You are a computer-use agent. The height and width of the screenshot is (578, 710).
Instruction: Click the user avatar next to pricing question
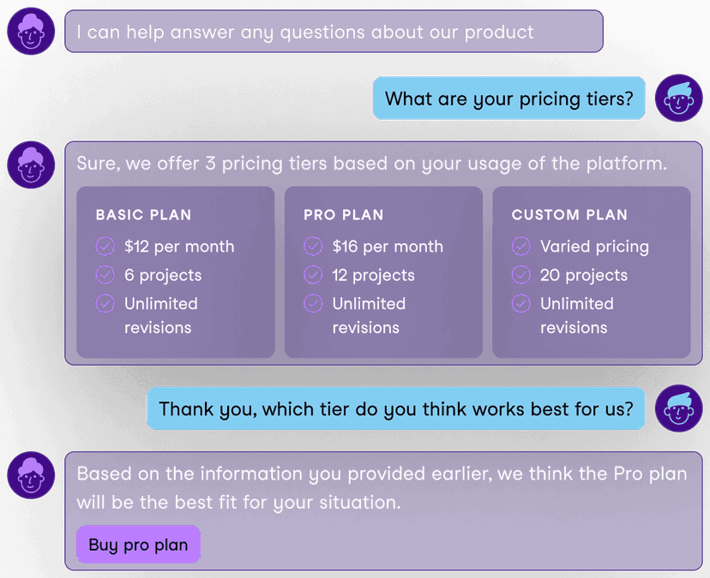click(x=678, y=98)
